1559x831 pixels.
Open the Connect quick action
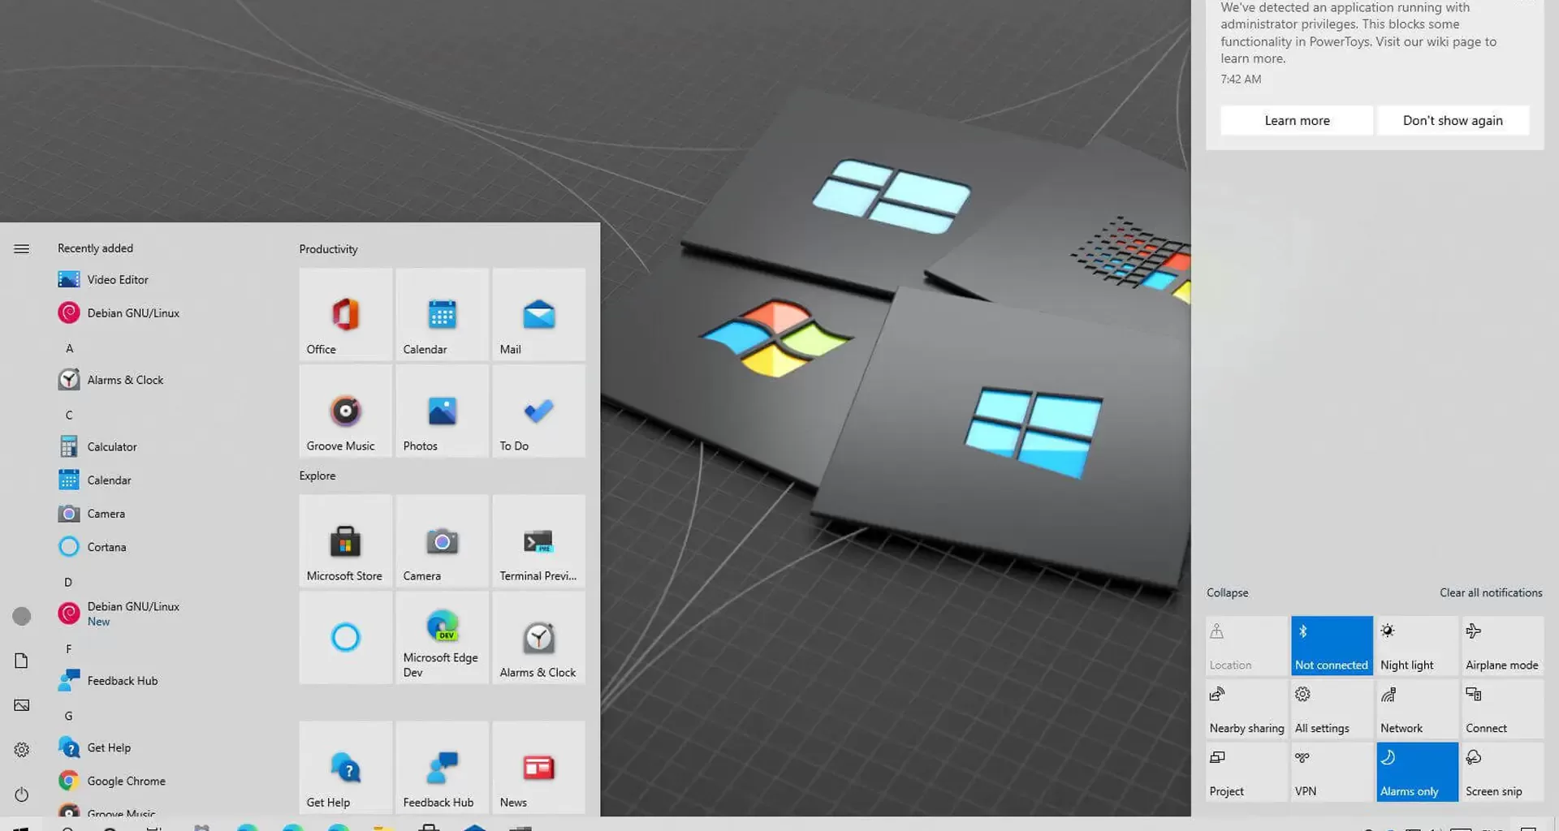[x=1502, y=709]
